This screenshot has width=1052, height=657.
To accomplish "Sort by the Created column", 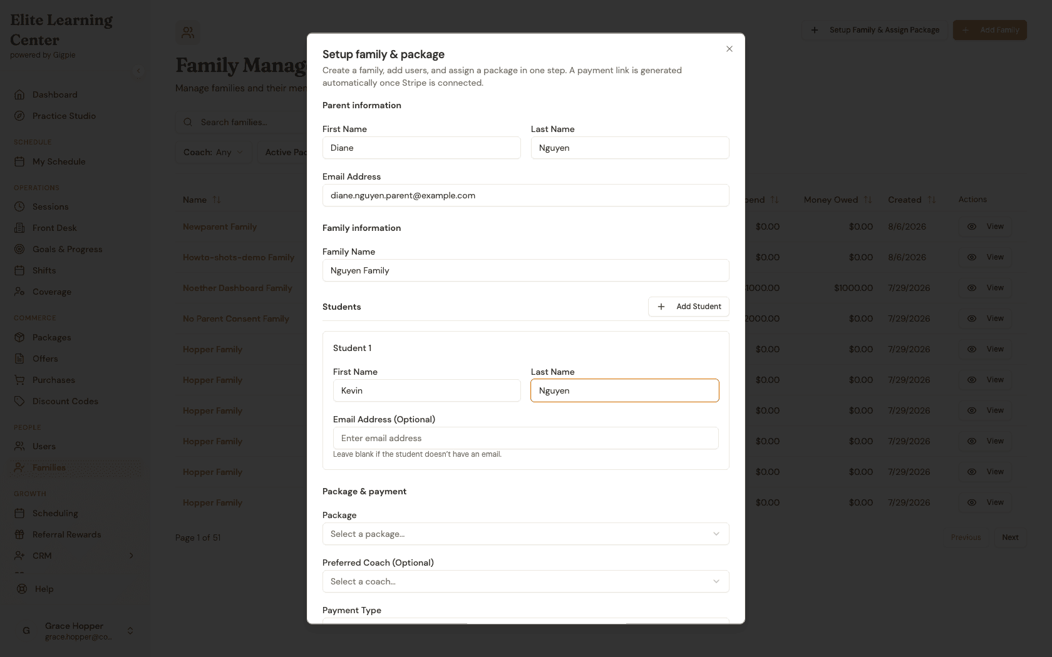I will pos(912,200).
